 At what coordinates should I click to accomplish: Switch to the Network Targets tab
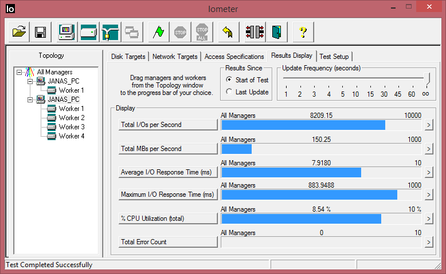pyautogui.click(x=175, y=57)
